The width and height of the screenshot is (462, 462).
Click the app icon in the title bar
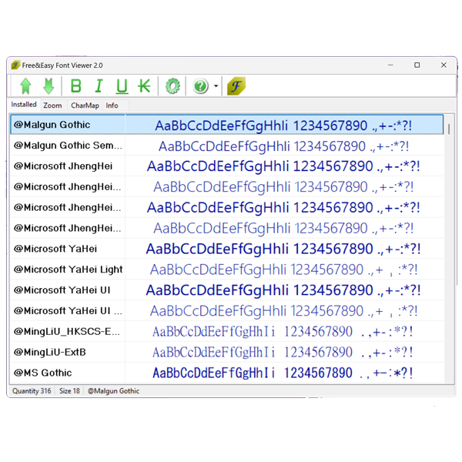coord(15,65)
